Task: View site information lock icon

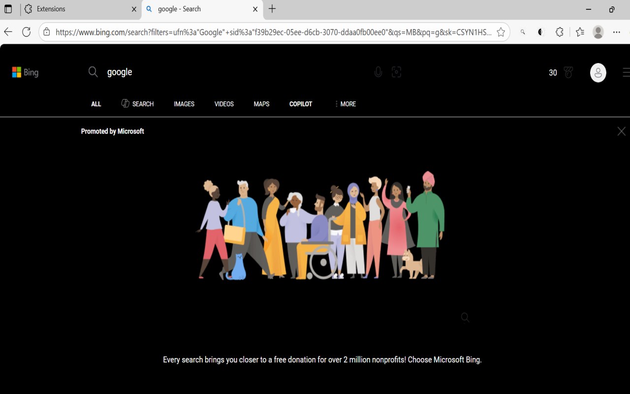Action: [x=47, y=32]
